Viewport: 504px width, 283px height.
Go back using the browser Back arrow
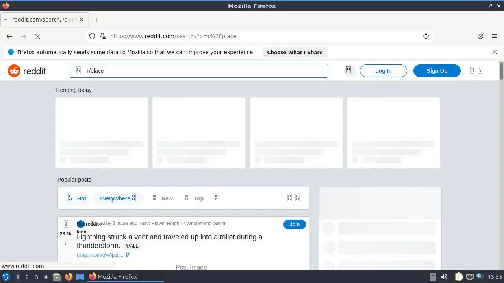pos(9,36)
